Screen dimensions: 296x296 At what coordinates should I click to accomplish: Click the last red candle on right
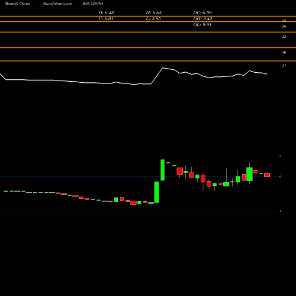[267, 175]
